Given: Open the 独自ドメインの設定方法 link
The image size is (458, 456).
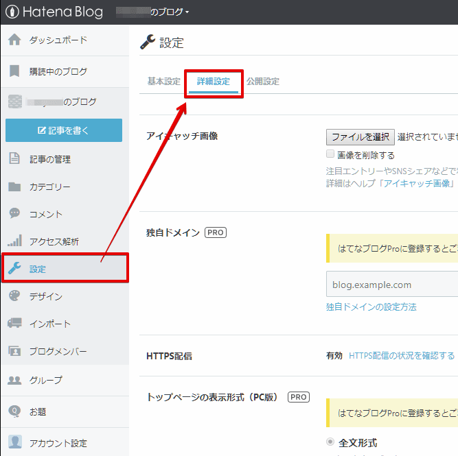Looking at the screenshot, I should (371, 307).
